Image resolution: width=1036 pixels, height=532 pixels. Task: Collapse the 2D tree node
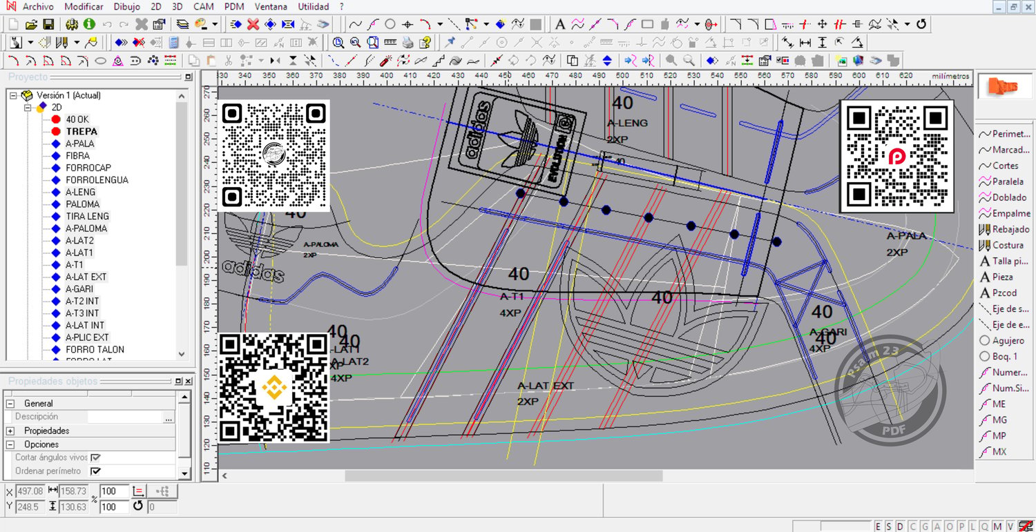point(28,108)
